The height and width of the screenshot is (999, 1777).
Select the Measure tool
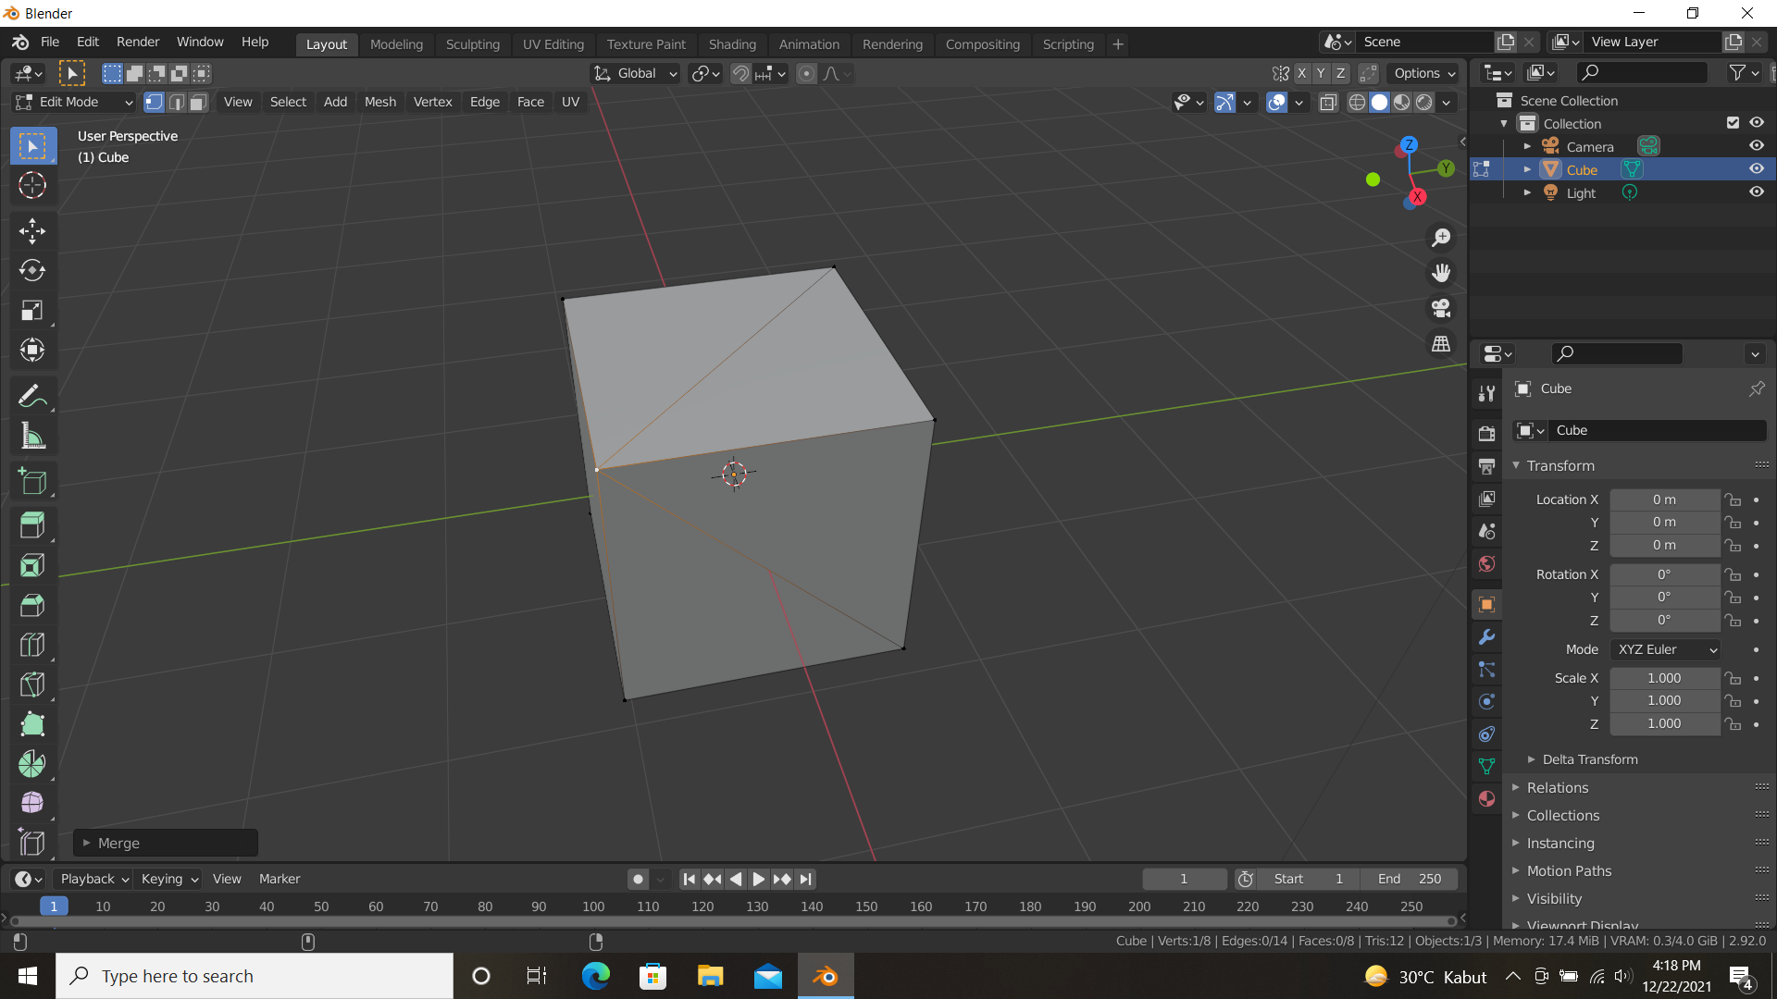(32, 436)
